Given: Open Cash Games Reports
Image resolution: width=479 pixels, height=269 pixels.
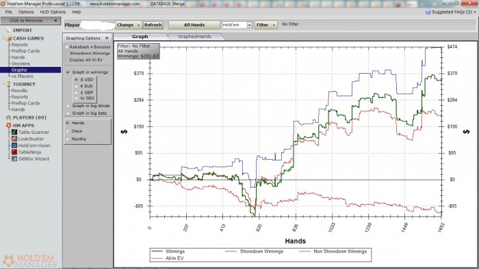Looking at the screenshot, I should pyautogui.click(x=20, y=45).
